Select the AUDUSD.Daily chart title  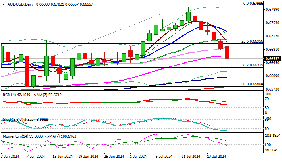(x=21, y=4)
